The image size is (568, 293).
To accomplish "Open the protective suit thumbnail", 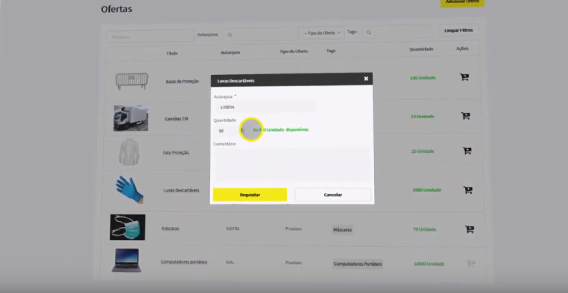I will [x=129, y=151].
